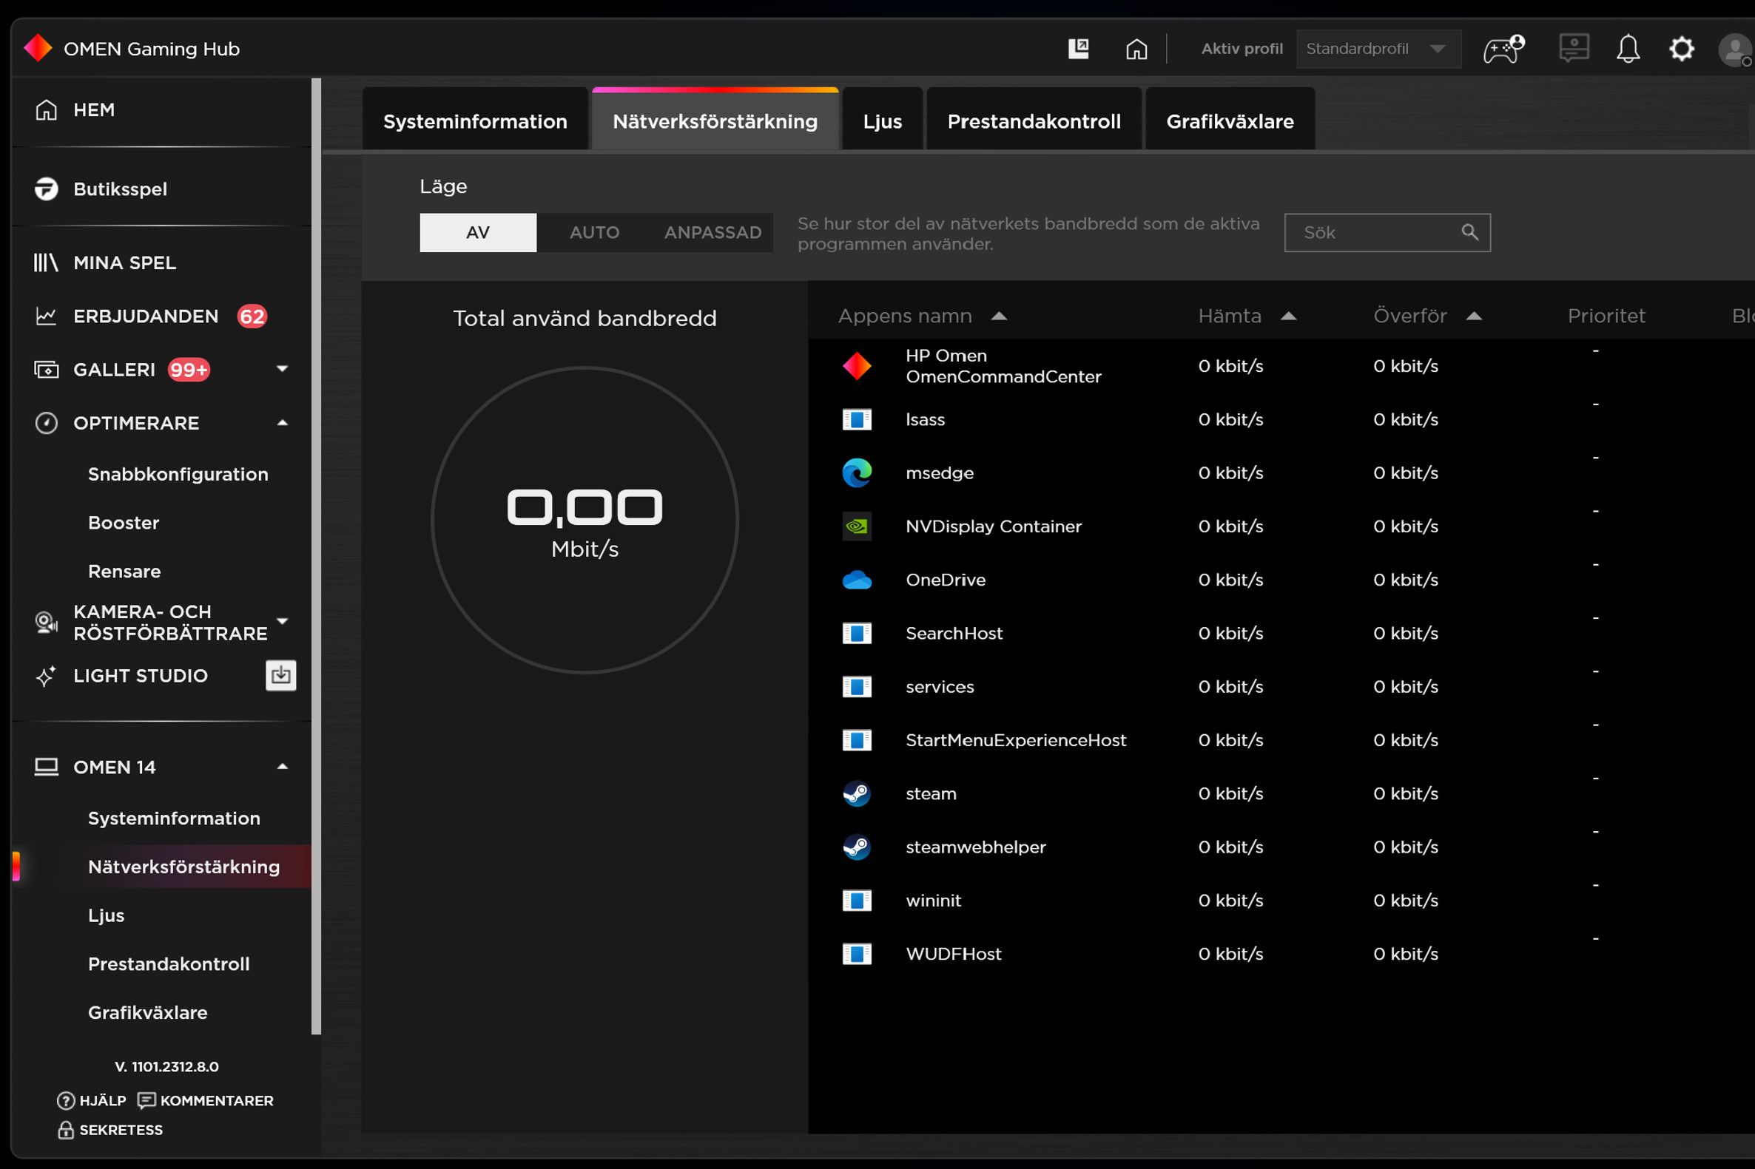This screenshot has height=1169, width=1755.
Task: Open the notifications bell
Action: point(1628,50)
